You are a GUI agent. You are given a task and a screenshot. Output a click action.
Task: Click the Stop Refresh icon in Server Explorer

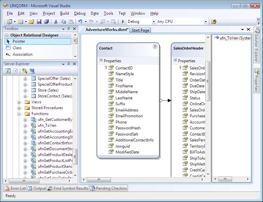tap(15, 71)
